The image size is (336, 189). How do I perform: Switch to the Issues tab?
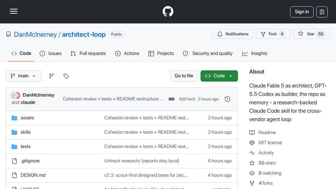pos(50,53)
